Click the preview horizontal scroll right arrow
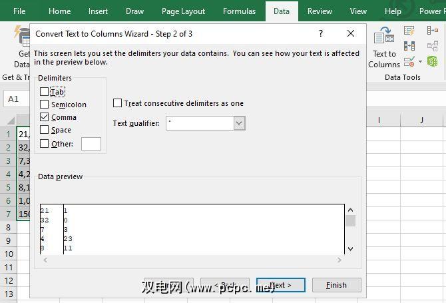Screen dimensions: 446x303 (339, 260)
